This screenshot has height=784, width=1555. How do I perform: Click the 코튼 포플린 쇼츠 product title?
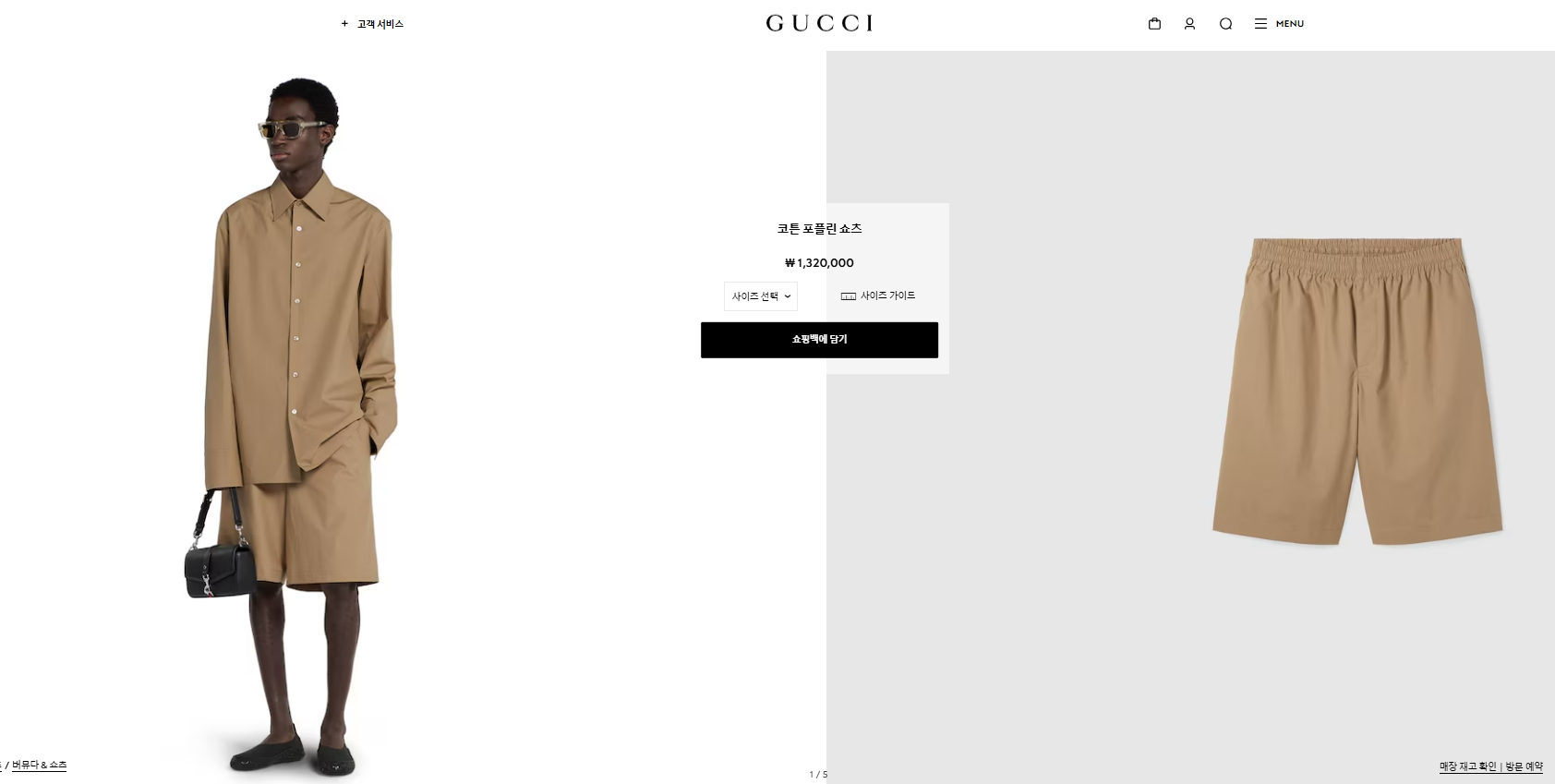click(819, 228)
